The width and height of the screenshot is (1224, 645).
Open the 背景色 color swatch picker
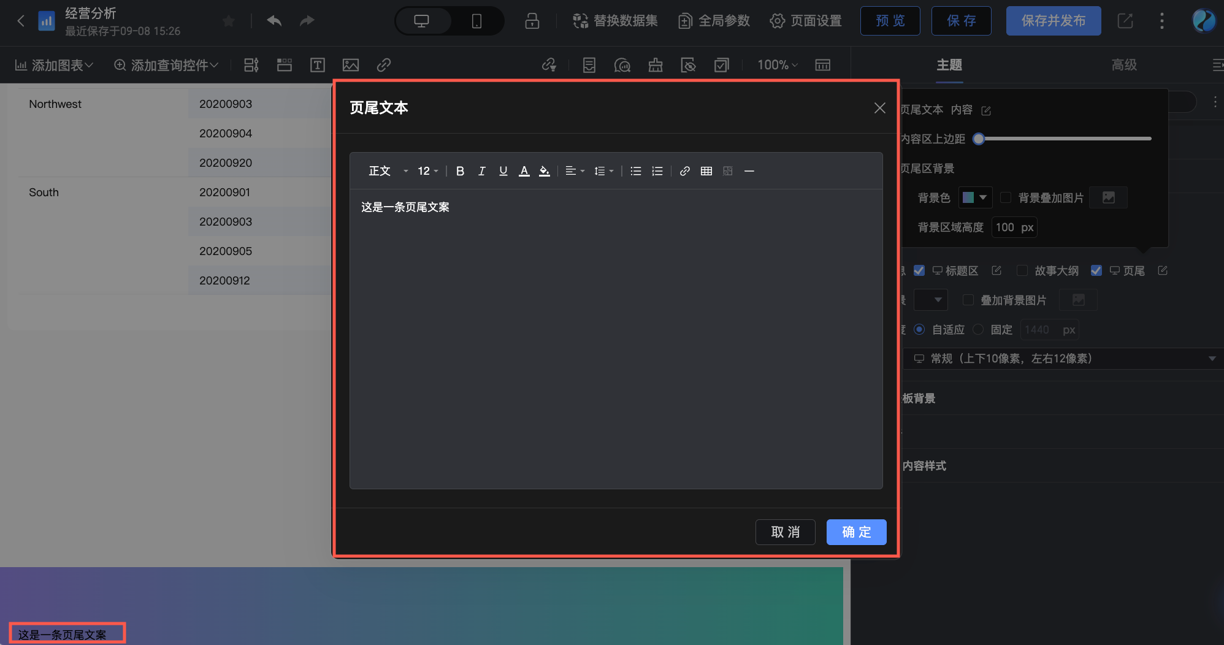(x=975, y=197)
